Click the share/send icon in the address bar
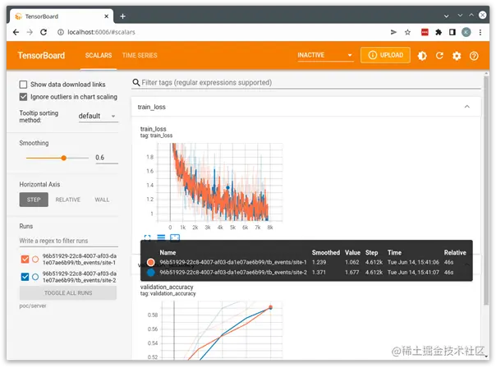Image resolution: width=496 pixels, height=368 pixels. coord(393,32)
